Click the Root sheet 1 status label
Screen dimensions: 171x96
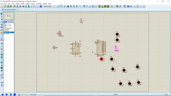point(33,94)
